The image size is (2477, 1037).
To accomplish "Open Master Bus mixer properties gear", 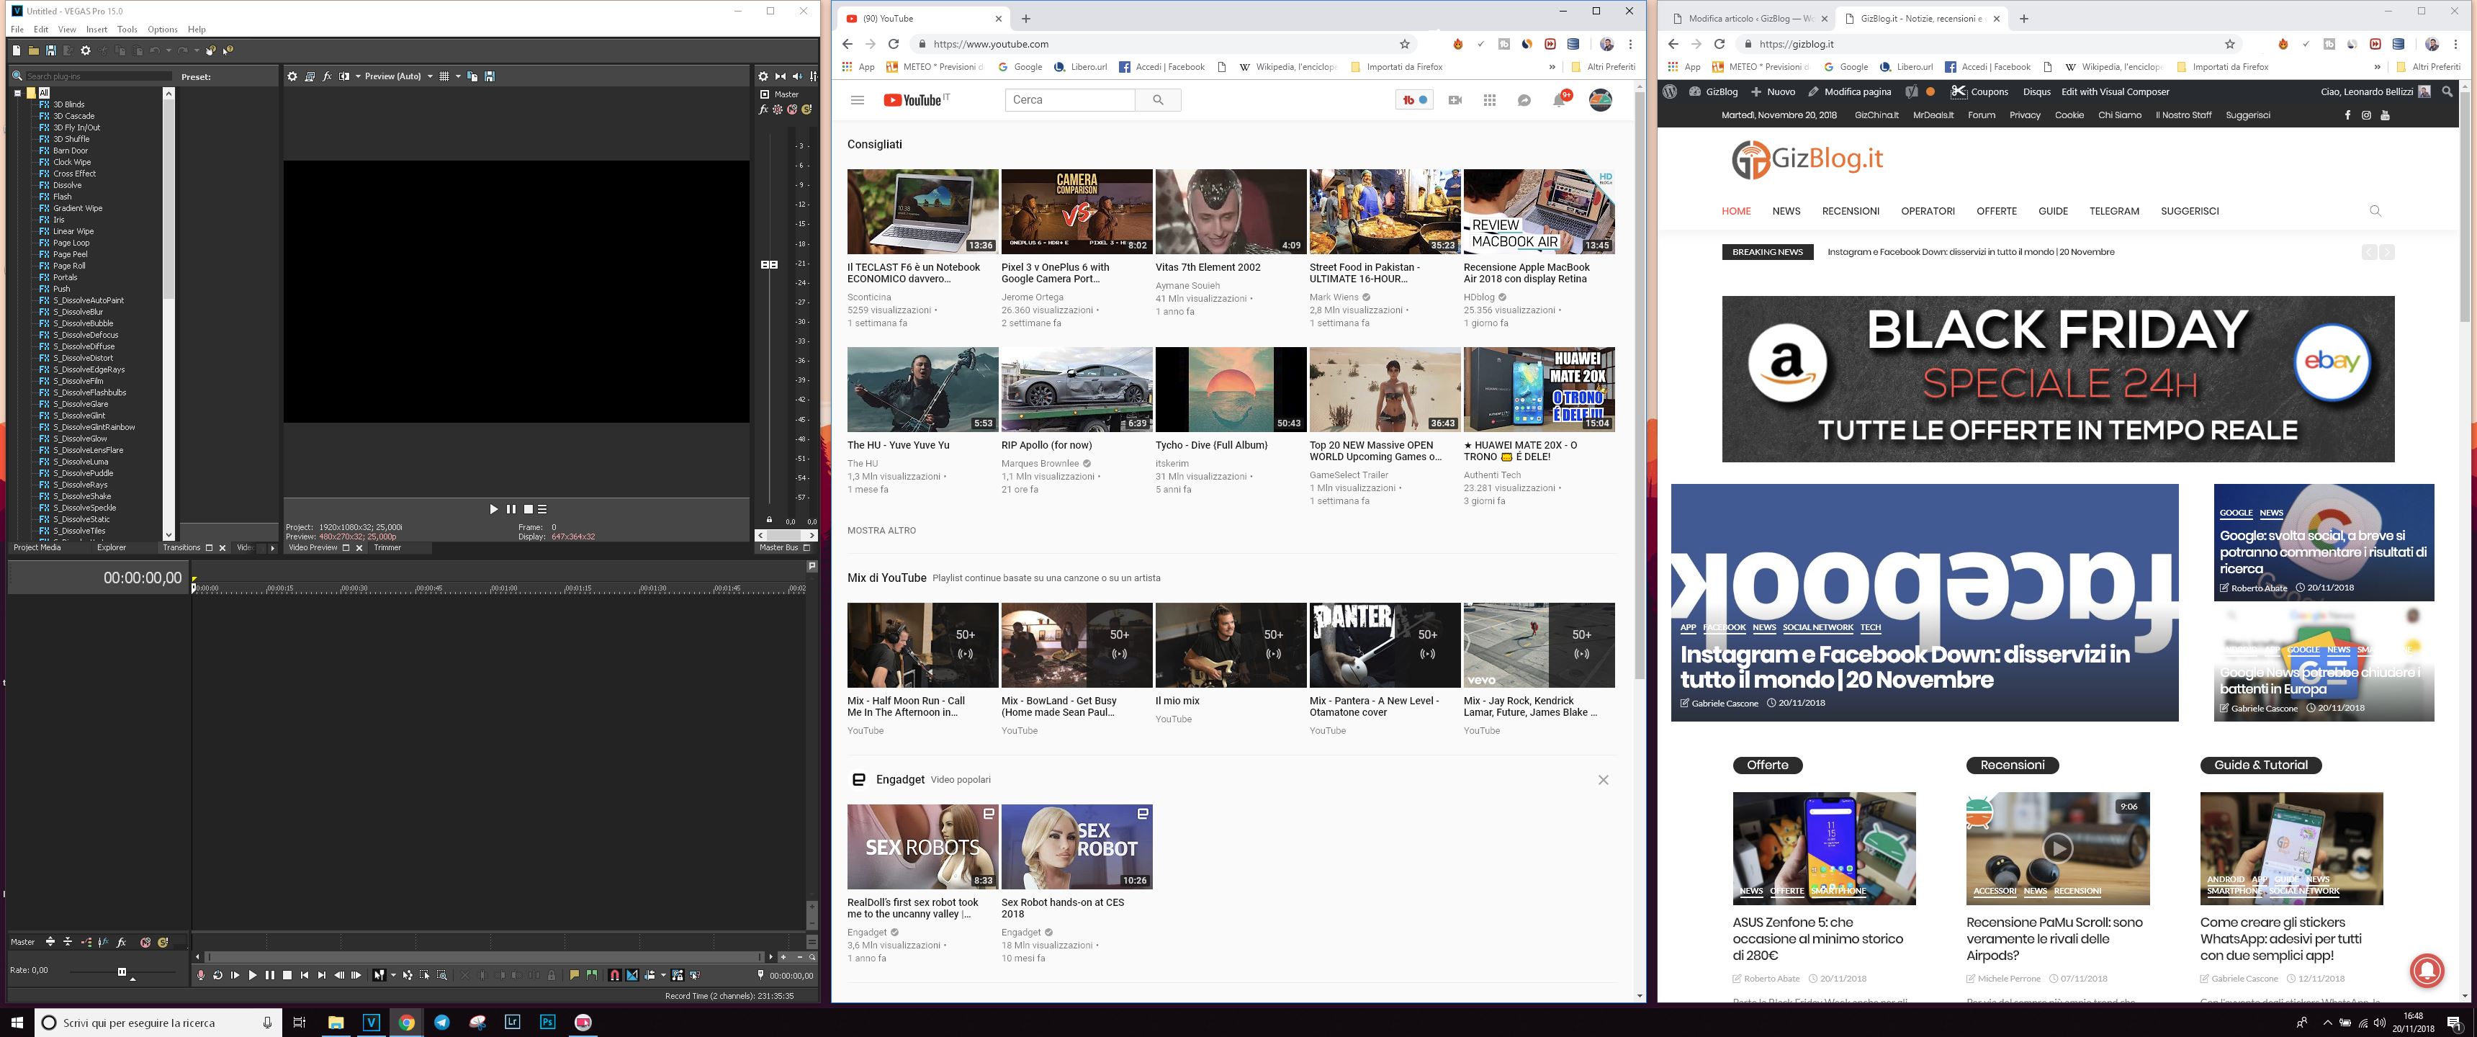I will point(763,76).
